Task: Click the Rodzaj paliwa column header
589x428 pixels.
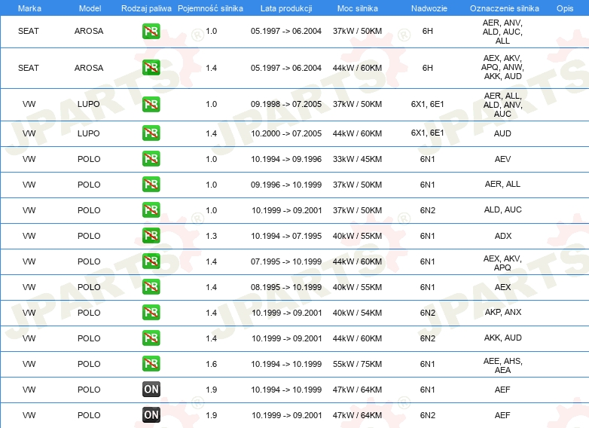Action: coord(146,8)
